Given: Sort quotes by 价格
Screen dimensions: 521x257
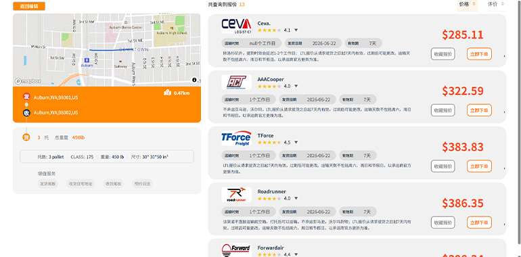Looking at the screenshot, I should click(467, 4).
